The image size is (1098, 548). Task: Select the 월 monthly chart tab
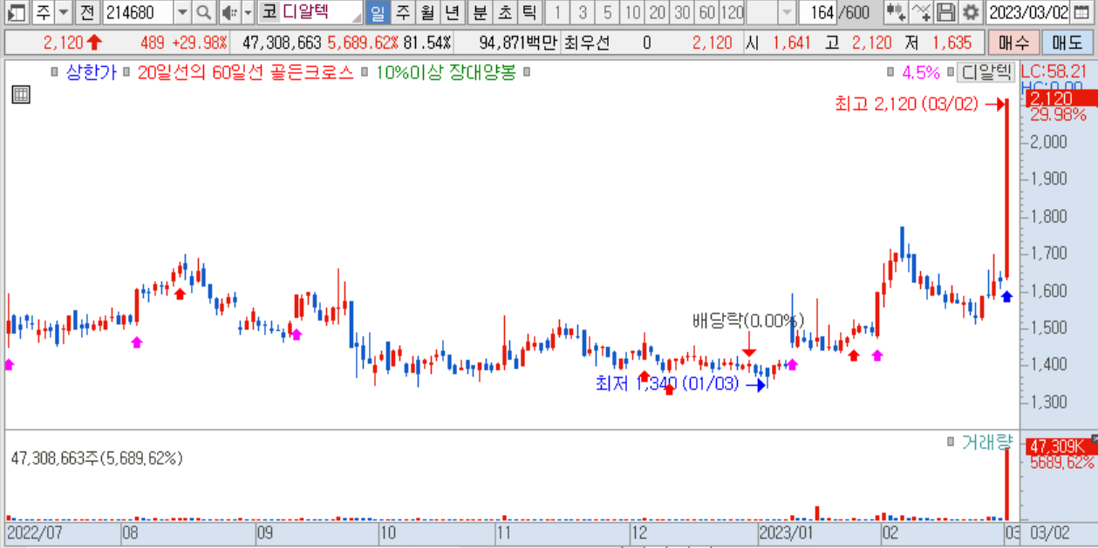(427, 12)
